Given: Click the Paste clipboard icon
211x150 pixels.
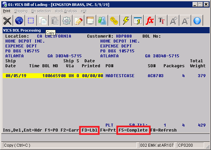Looking at the screenshot, I should [55, 21].
